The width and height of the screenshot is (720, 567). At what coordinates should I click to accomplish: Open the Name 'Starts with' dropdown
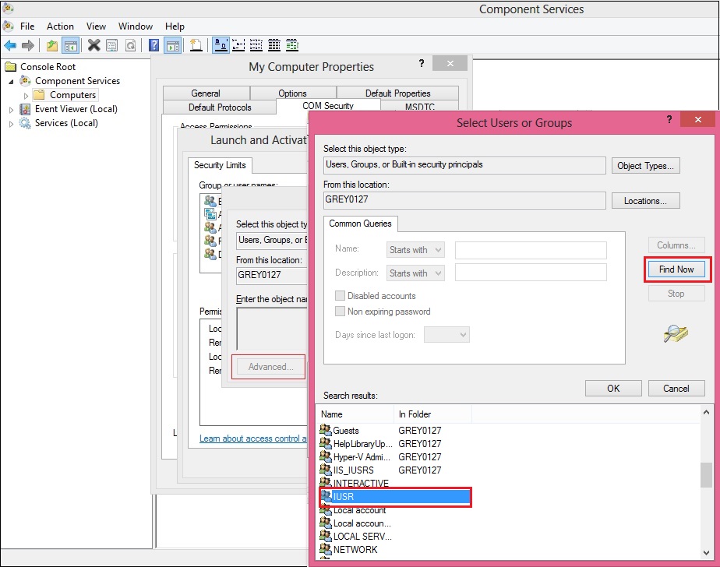(415, 250)
